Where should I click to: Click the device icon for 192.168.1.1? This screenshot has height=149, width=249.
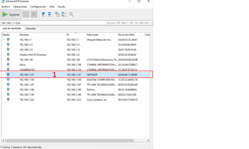(x=8, y=40)
